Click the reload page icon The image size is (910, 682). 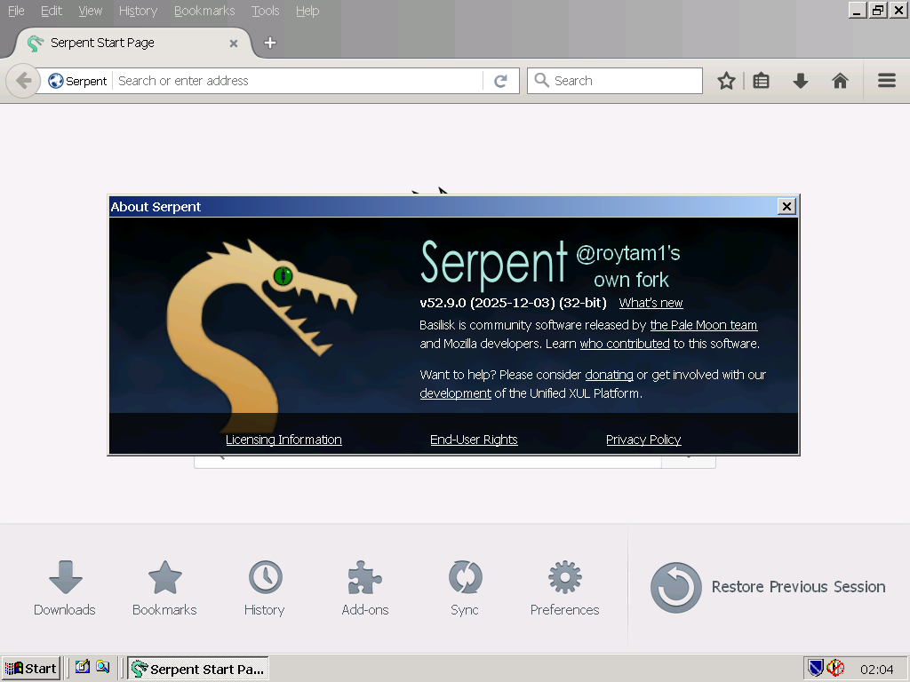pyautogui.click(x=500, y=81)
